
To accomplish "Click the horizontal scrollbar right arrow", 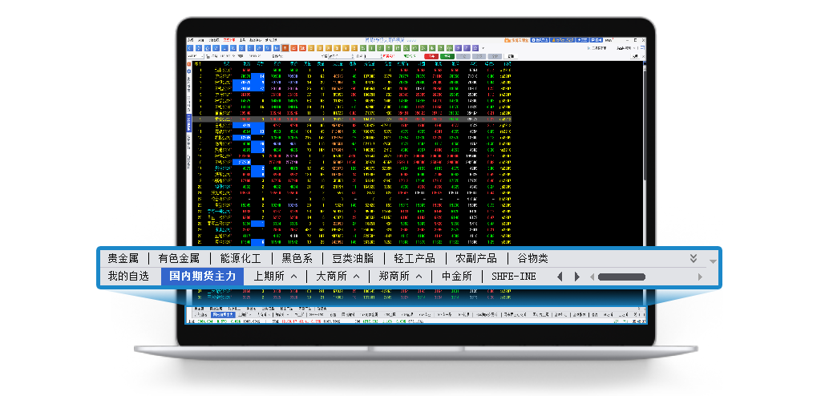I will [700, 277].
